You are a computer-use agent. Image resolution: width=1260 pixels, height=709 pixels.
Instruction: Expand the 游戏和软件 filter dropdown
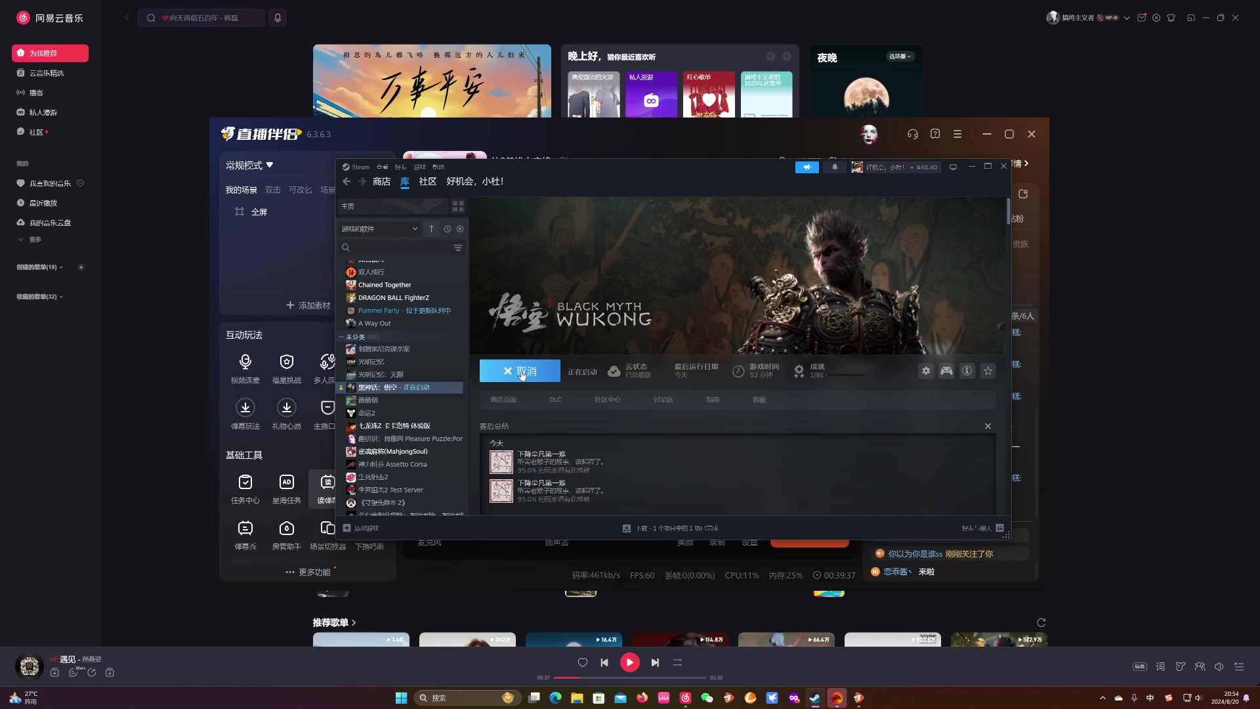point(379,228)
